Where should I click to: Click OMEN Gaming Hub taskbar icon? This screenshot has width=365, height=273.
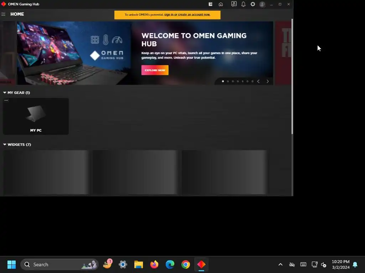click(201, 264)
